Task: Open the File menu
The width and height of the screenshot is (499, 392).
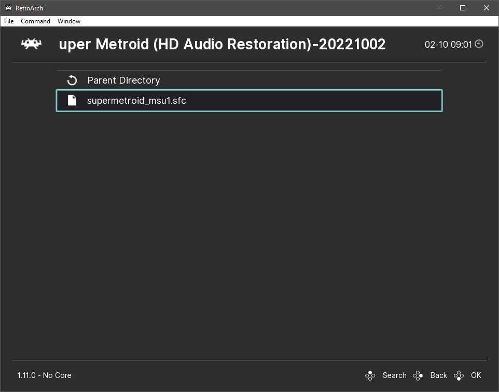Action: 9,21
